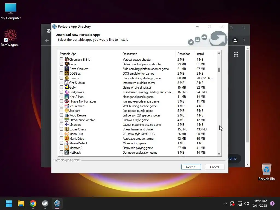This screenshot has width=280, height=210.
Task: Open Chrome's three-dot menu
Action: [x=244, y=40]
